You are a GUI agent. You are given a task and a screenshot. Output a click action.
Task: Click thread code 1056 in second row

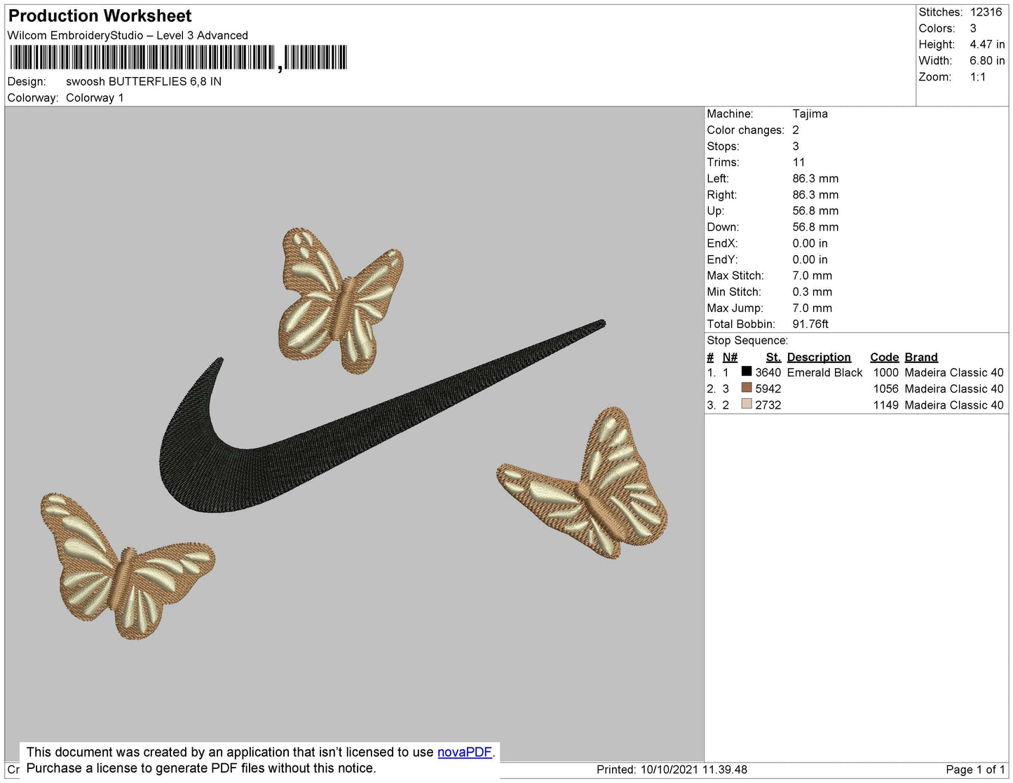click(885, 388)
